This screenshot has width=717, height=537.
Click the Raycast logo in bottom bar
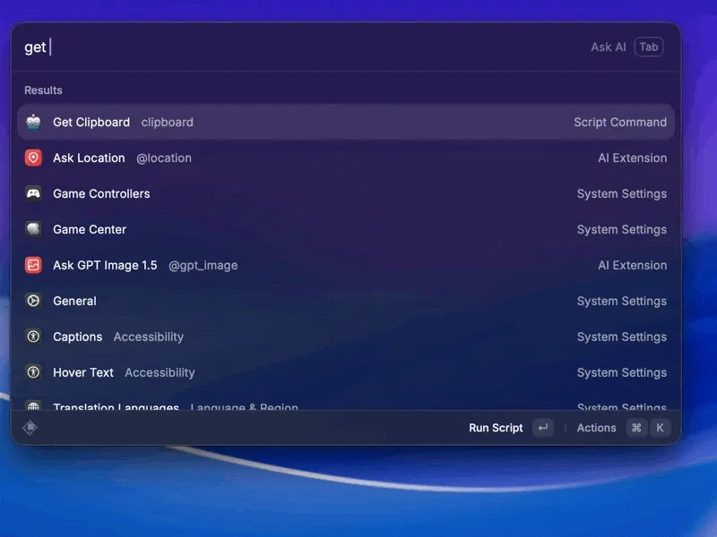click(30, 428)
